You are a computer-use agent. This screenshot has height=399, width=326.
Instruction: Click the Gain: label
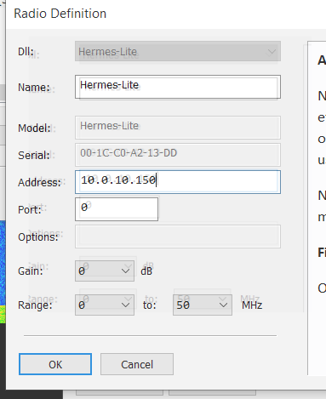click(31, 271)
